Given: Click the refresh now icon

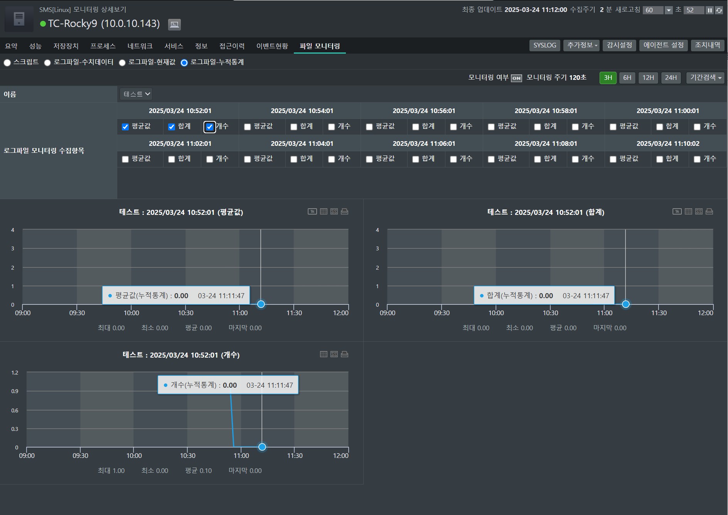Looking at the screenshot, I should (x=719, y=10).
